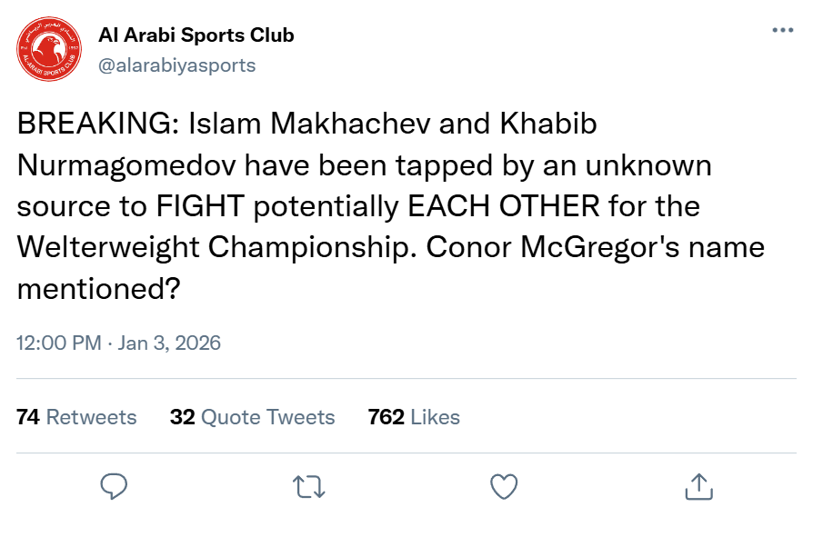The image size is (813, 537).
Task: Visit the @alarabiyasports handle
Action: [176, 65]
